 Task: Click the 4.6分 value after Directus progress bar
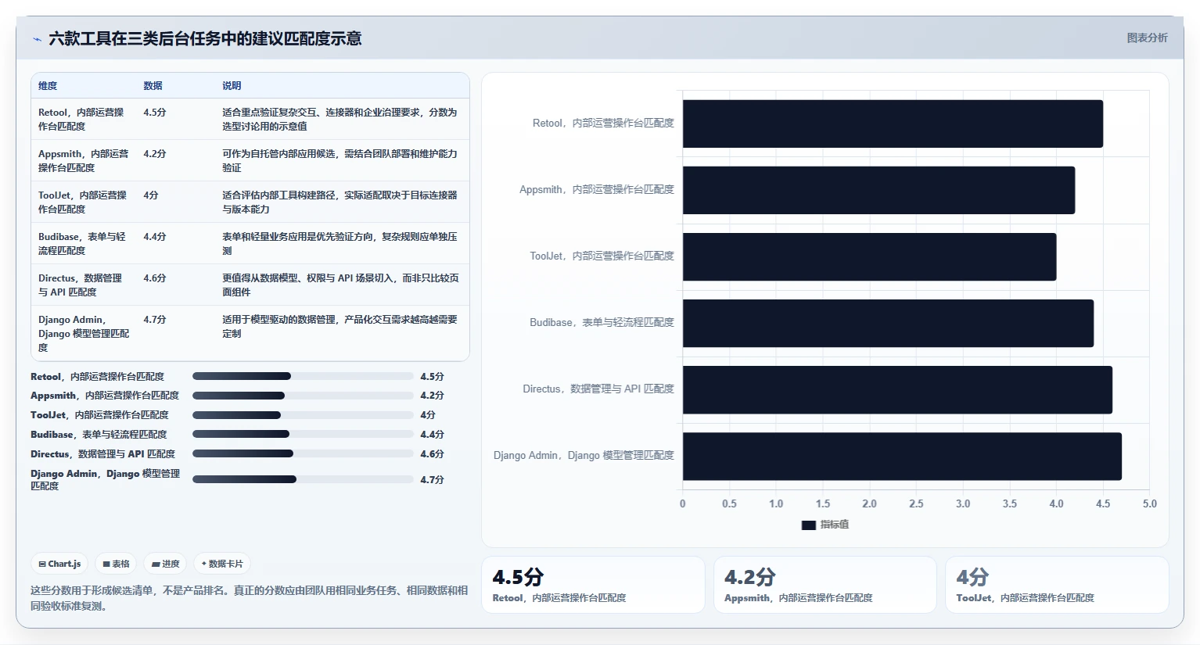(432, 454)
